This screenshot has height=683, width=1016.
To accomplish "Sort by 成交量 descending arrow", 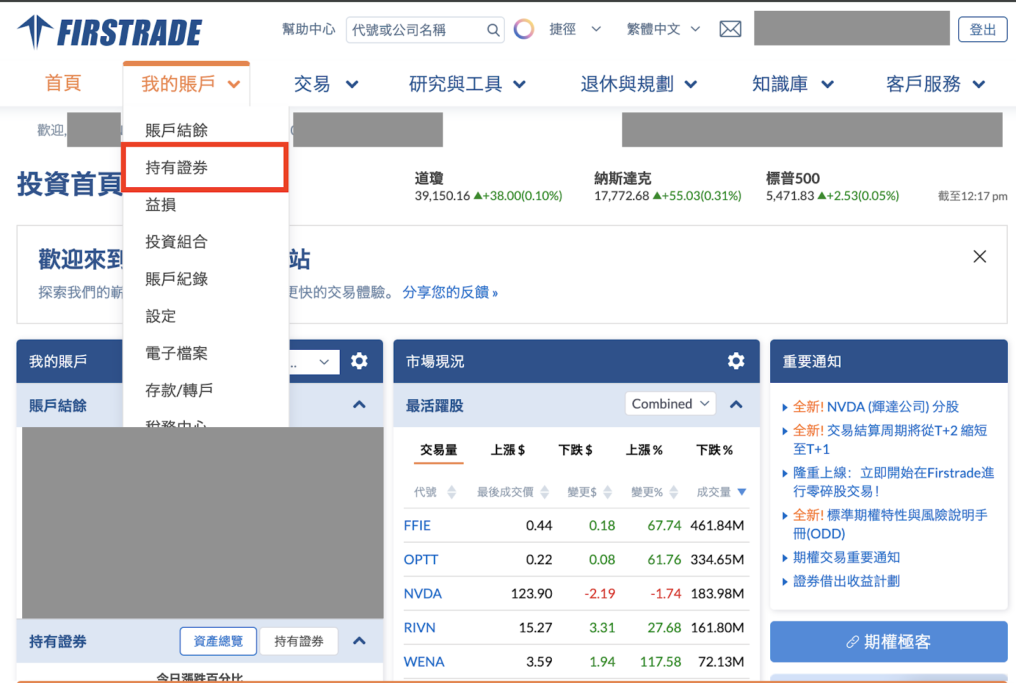I will click(742, 492).
